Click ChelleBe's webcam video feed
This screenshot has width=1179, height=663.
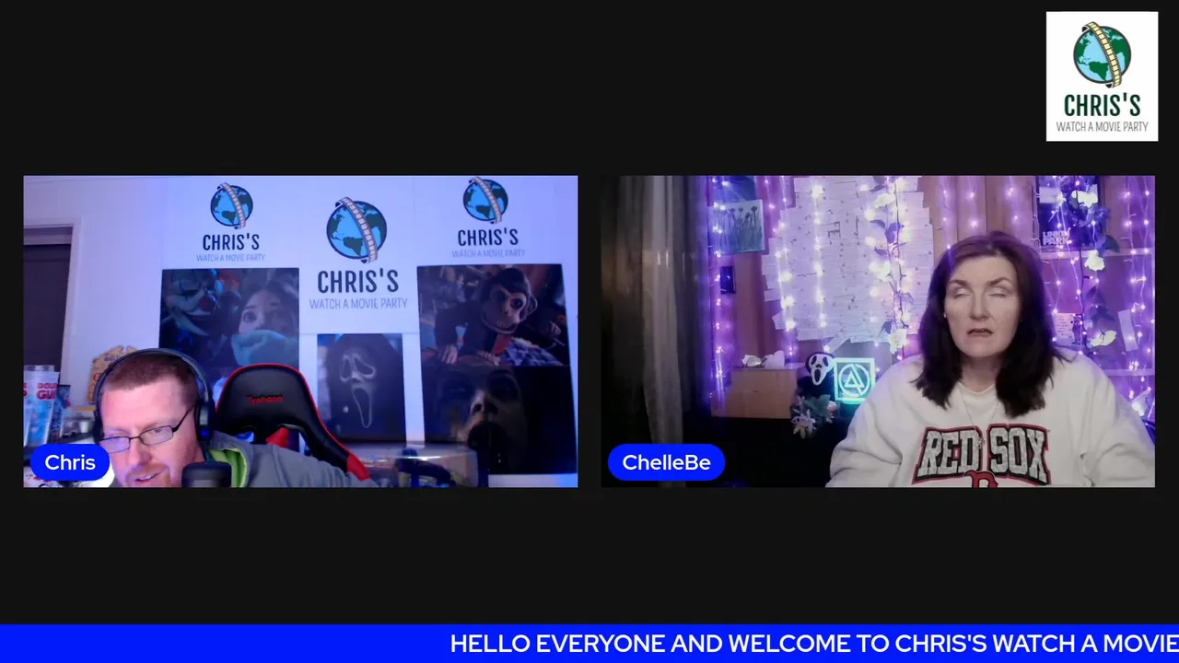click(878, 331)
